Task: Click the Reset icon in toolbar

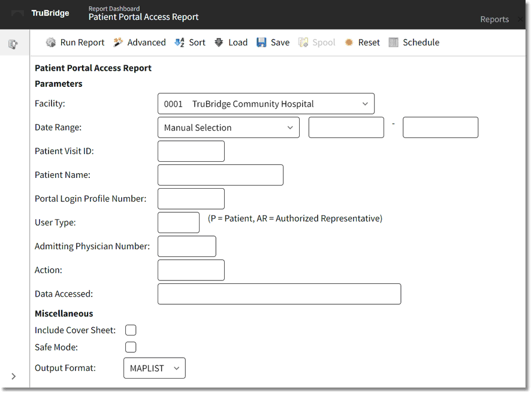Action: 349,43
